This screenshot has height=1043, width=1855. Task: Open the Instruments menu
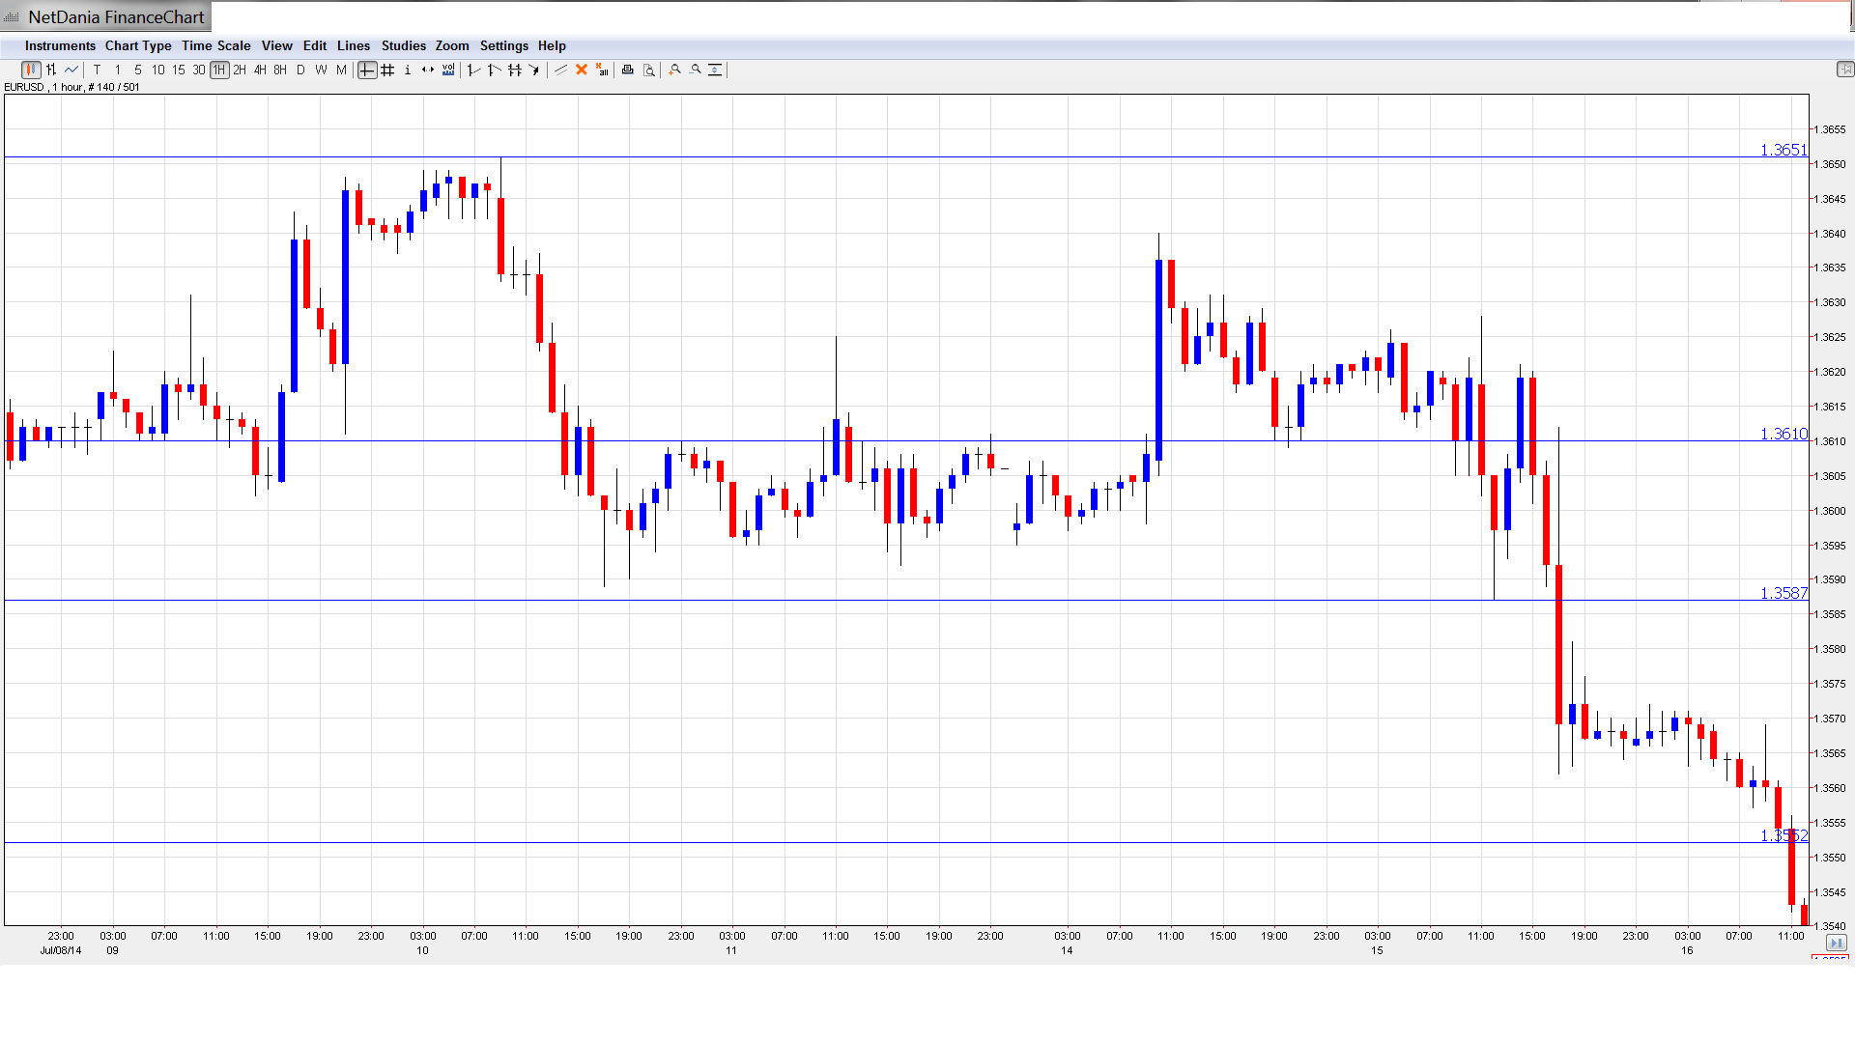click(x=60, y=45)
